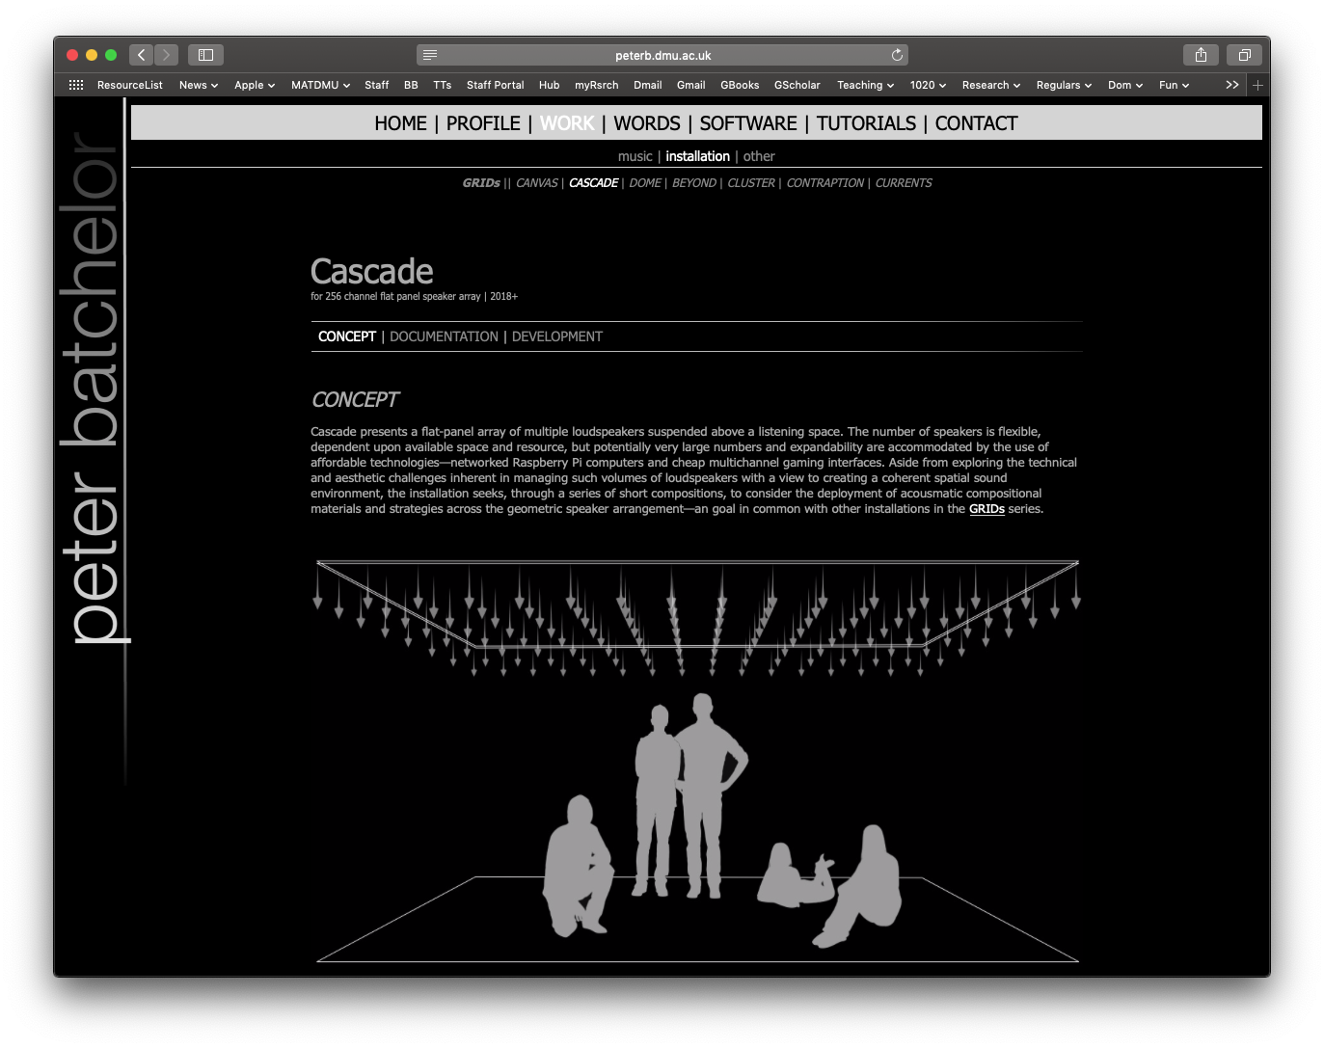Open the CURRENTS installation link
This screenshot has height=1048, width=1324.
click(x=904, y=183)
